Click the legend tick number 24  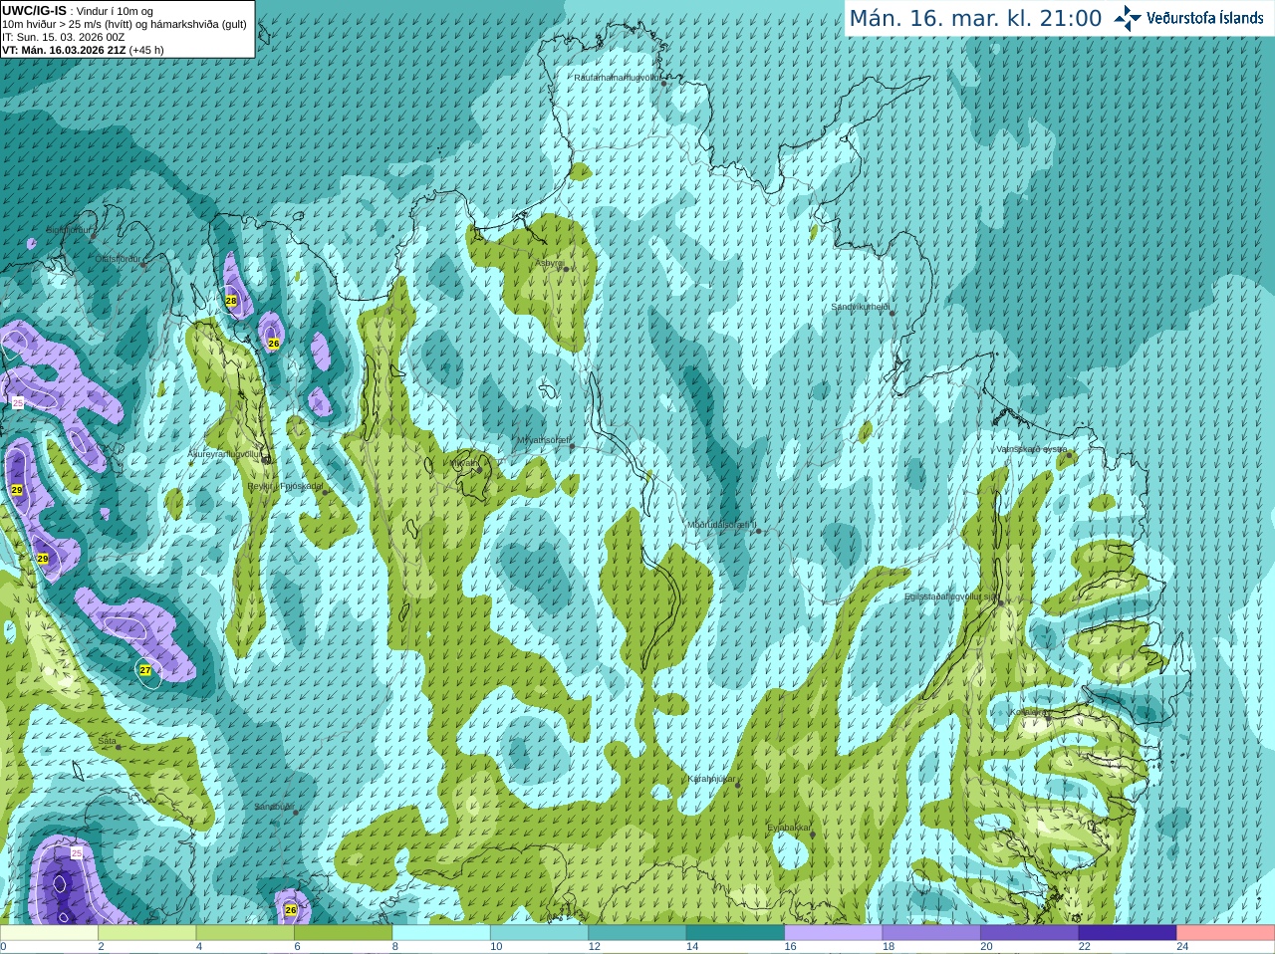[1183, 947]
